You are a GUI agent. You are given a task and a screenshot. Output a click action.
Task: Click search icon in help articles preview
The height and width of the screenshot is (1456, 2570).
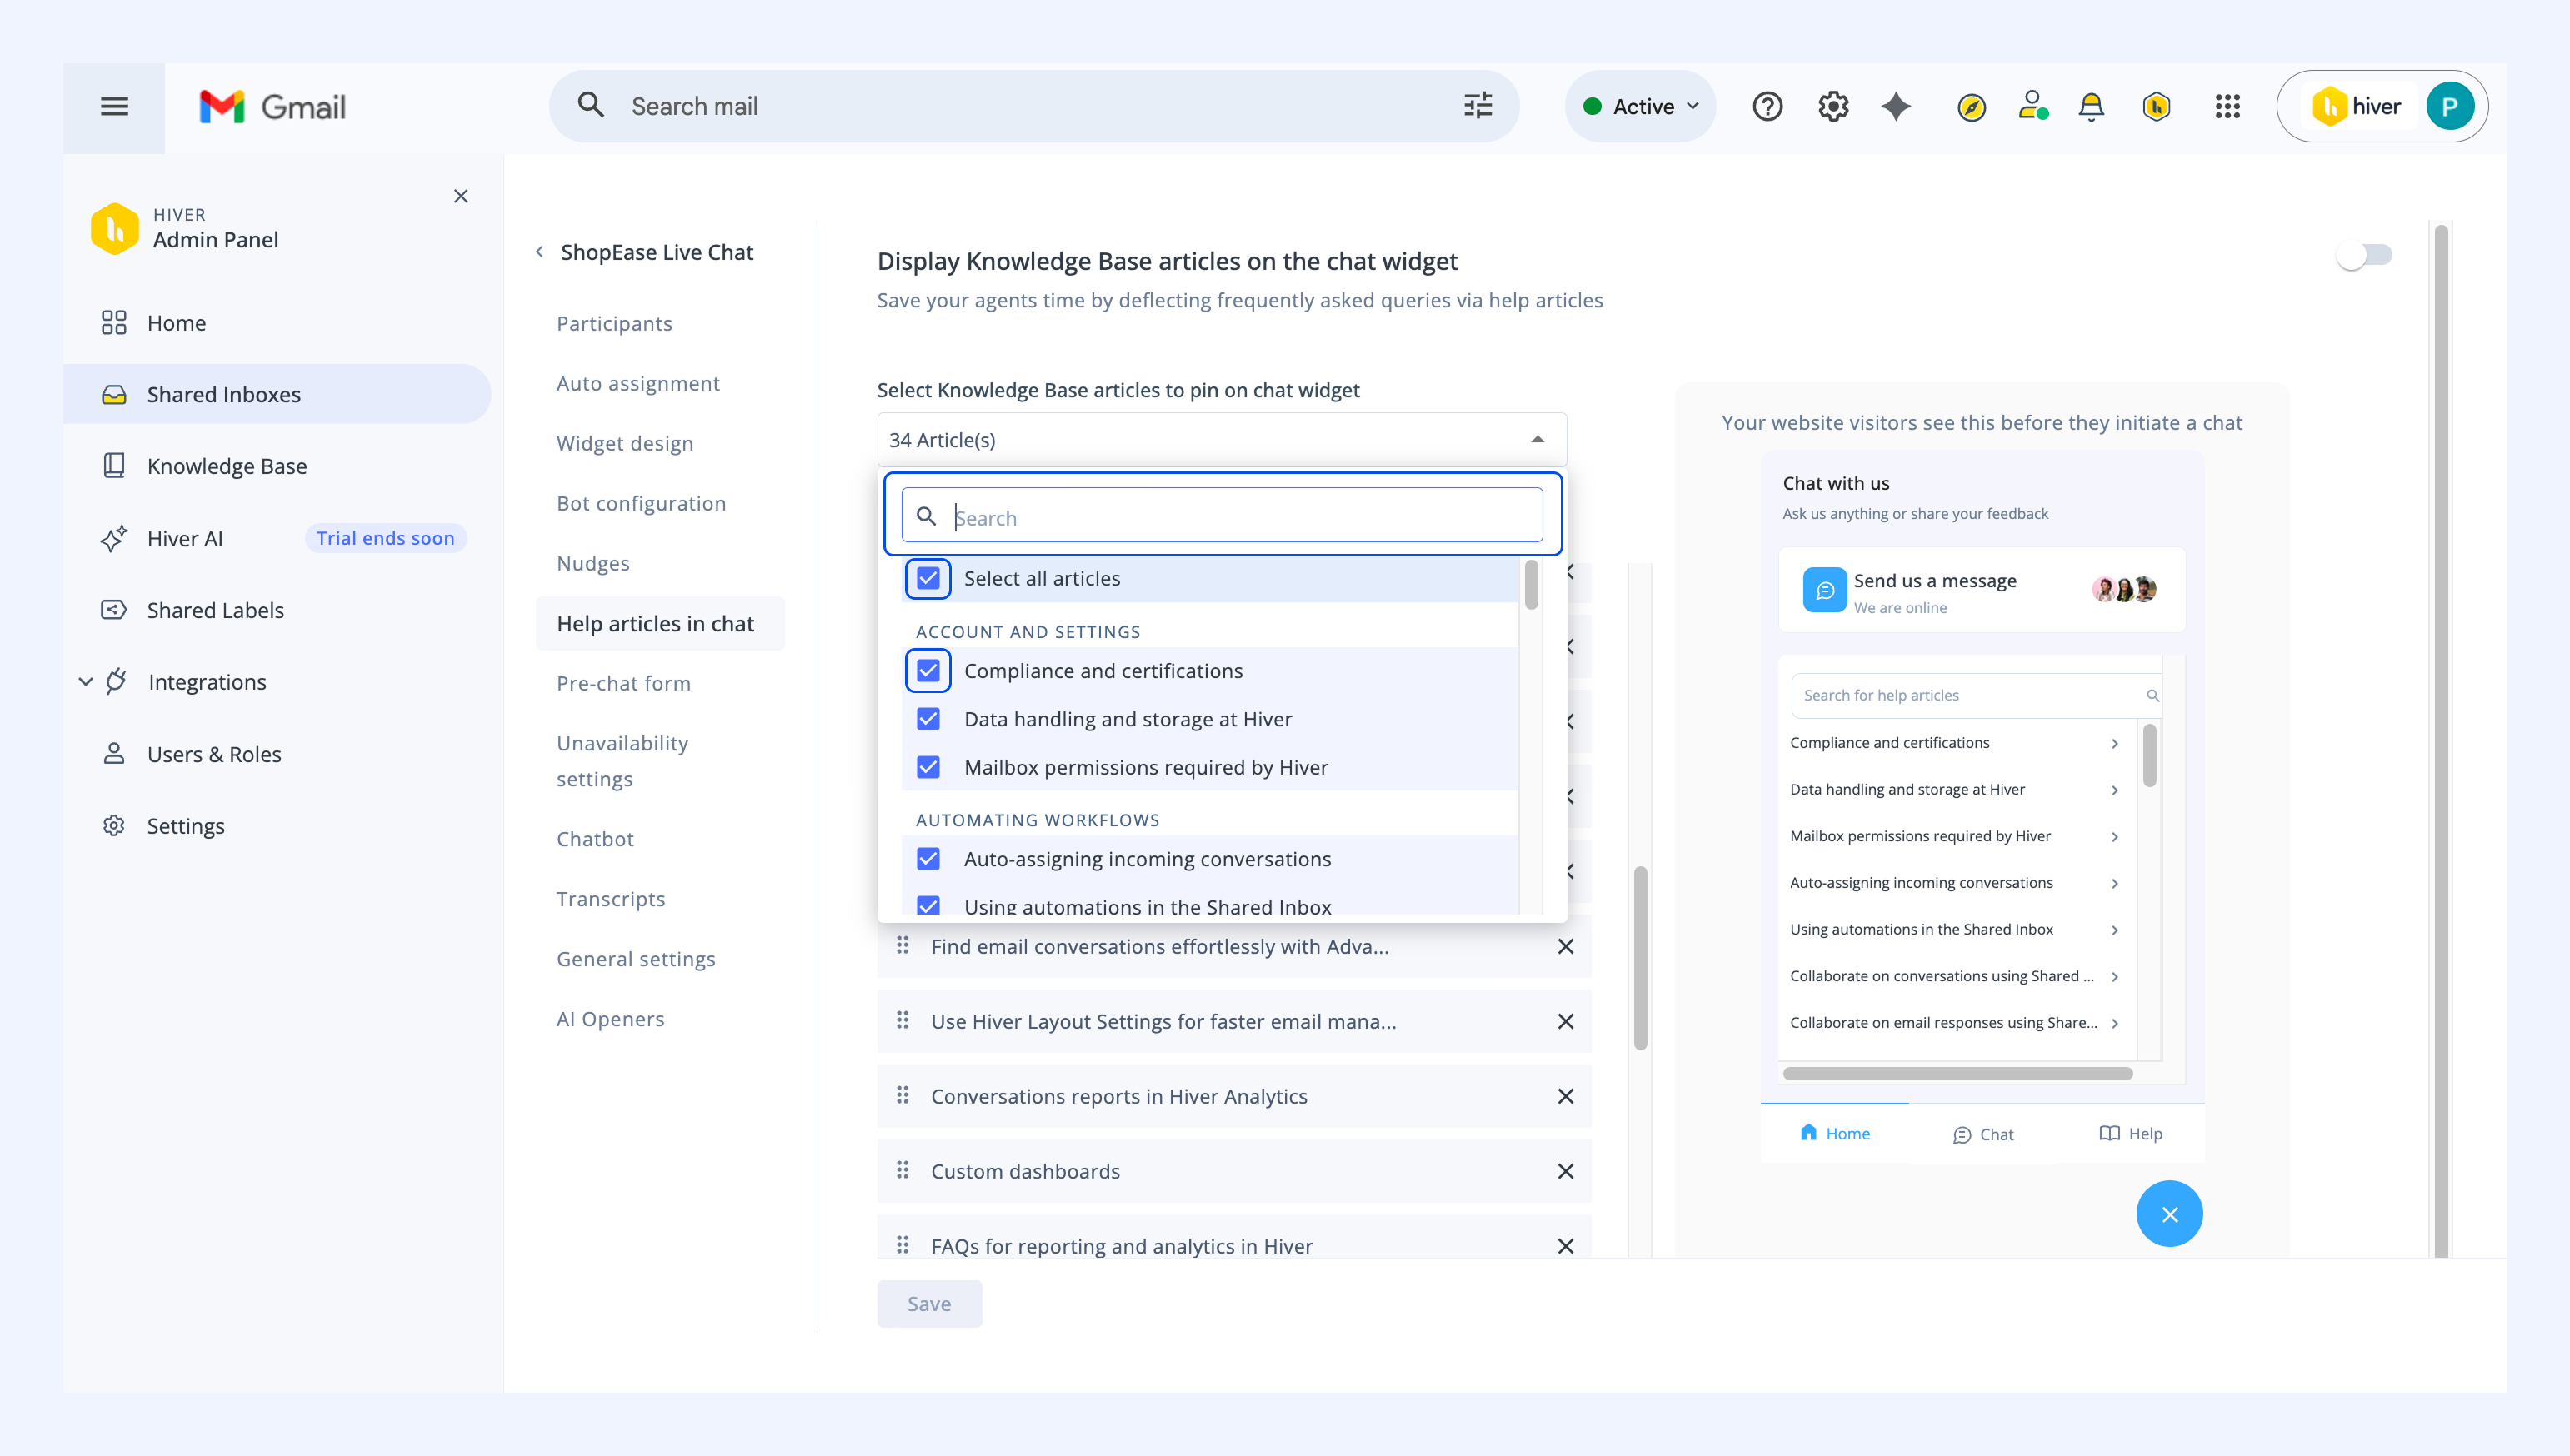click(2152, 695)
